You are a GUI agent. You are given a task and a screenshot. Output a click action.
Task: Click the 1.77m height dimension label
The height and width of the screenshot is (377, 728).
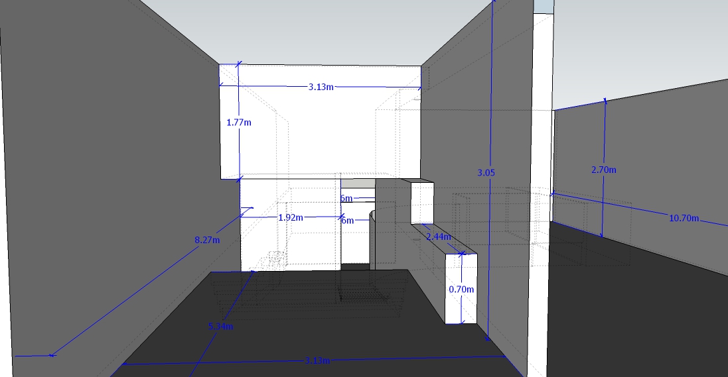click(x=239, y=123)
